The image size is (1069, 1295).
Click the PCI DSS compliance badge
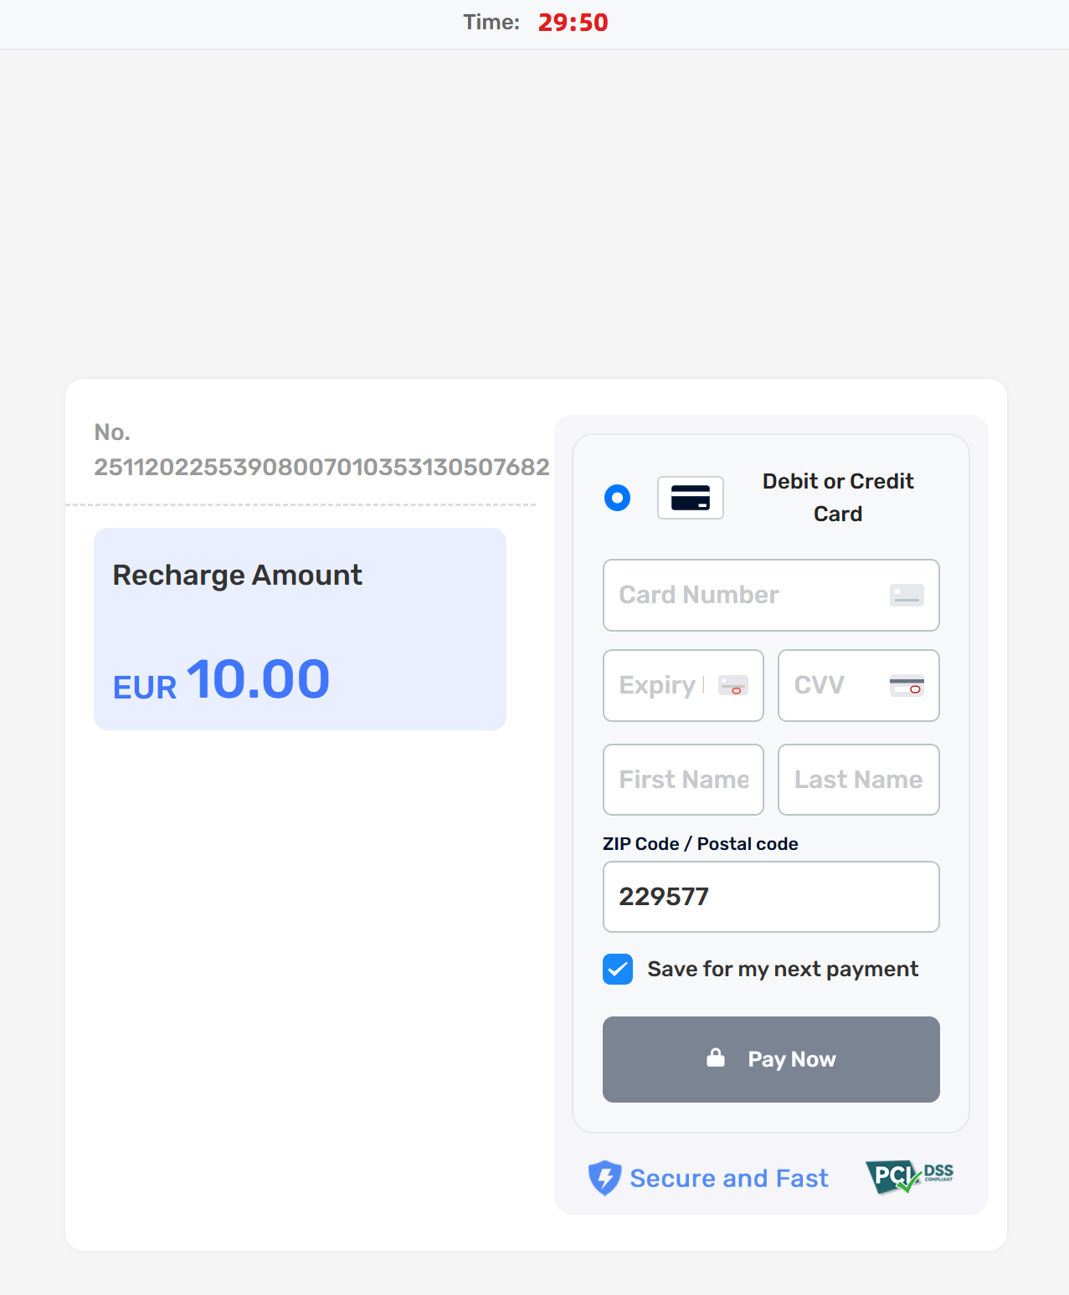pyautogui.click(x=909, y=1176)
